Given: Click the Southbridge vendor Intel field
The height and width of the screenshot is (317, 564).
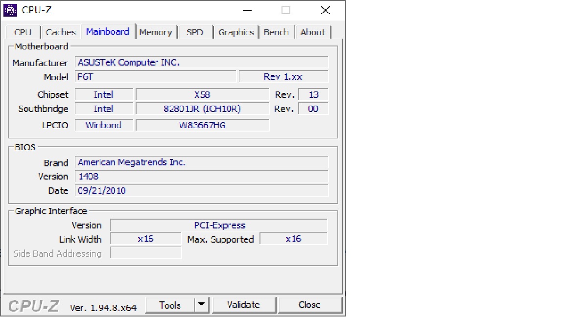Looking at the screenshot, I should click(x=104, y=109).
